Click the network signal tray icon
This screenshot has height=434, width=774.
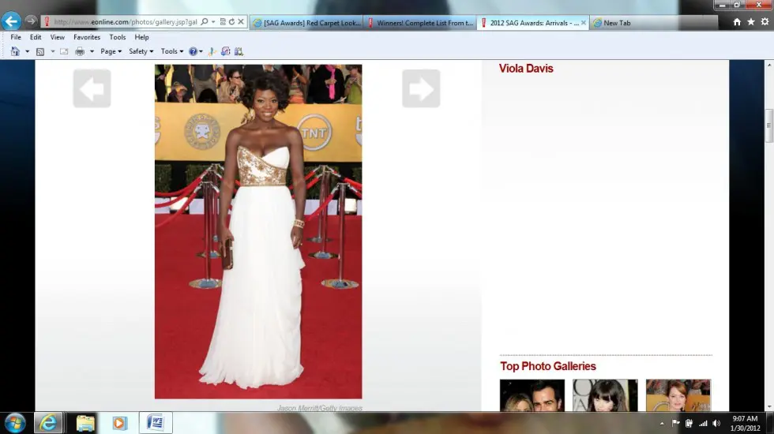tap(703, 423)
